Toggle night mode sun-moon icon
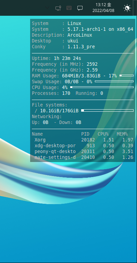 127,8
